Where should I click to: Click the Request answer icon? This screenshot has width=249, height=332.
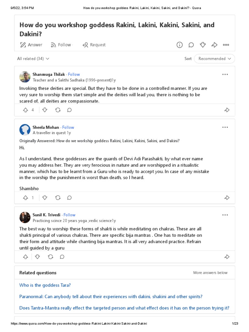(x=85, y=45)
